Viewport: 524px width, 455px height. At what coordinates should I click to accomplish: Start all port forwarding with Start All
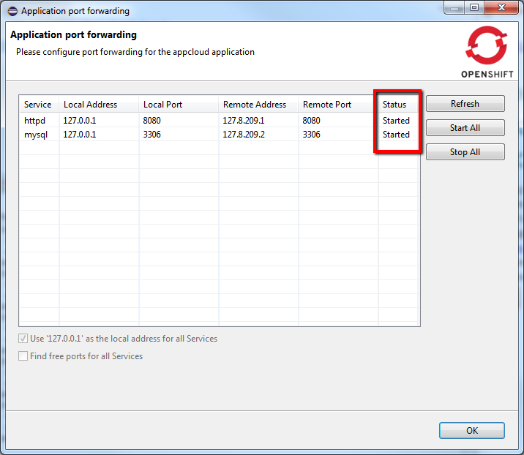pyautogui.click(x=465, y=128)
